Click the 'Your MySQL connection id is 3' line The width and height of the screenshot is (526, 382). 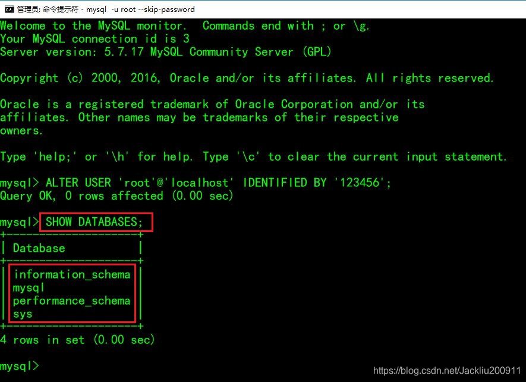pyautogui.click(x=95, y=39)
